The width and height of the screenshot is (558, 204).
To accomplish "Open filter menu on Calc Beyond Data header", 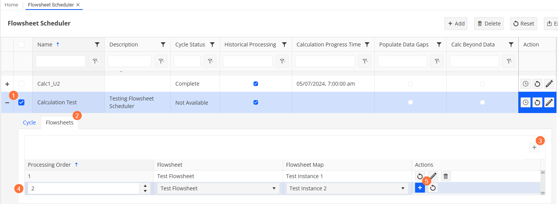I will tap(511, 45).
